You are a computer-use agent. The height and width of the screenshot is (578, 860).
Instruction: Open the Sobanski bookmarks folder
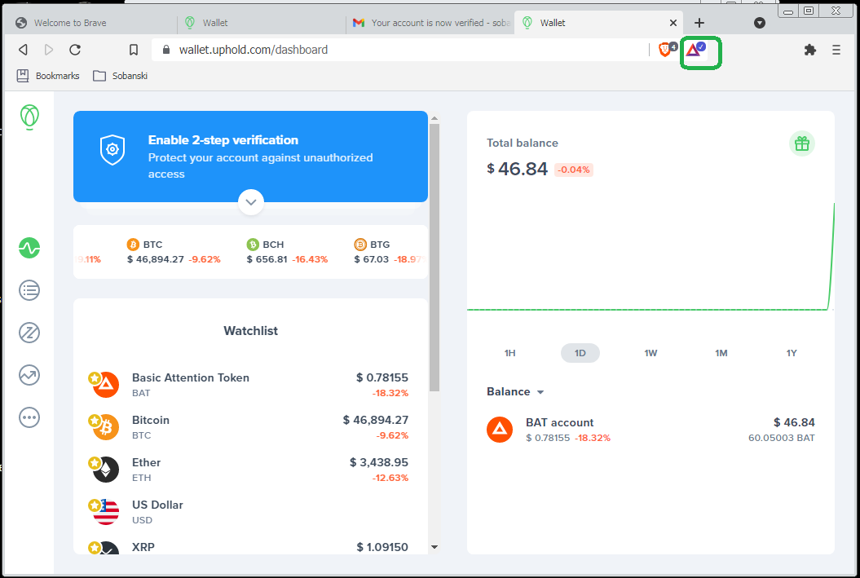coord(121,76)
